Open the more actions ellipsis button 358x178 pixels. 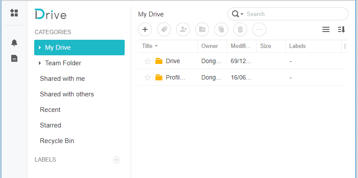[x=259, y=29]
